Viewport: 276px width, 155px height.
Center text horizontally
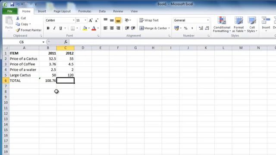(112, 28)
